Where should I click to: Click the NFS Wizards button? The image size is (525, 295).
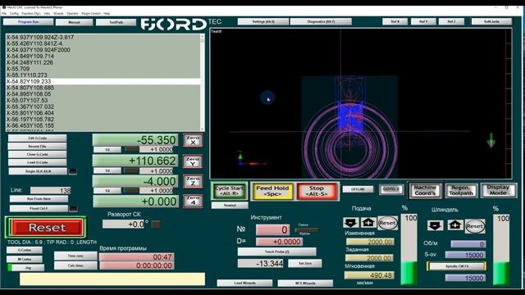coord(305,283)
